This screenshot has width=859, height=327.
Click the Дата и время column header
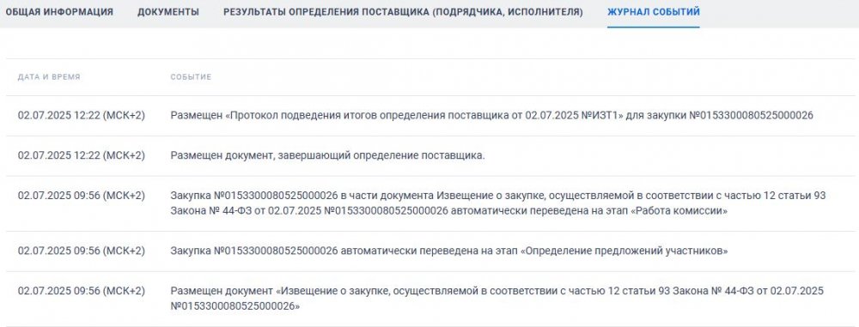click(x=49, y=77)
